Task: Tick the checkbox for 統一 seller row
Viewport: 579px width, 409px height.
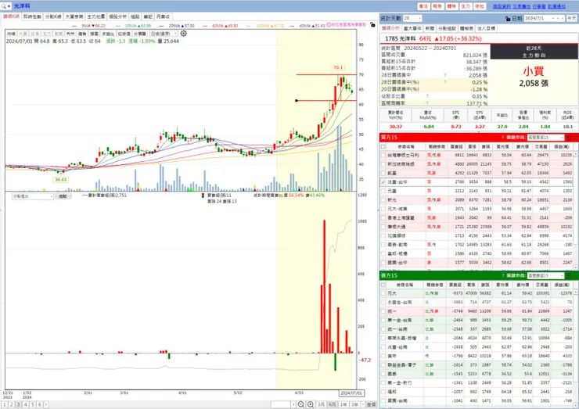Action: pos(383,311)
